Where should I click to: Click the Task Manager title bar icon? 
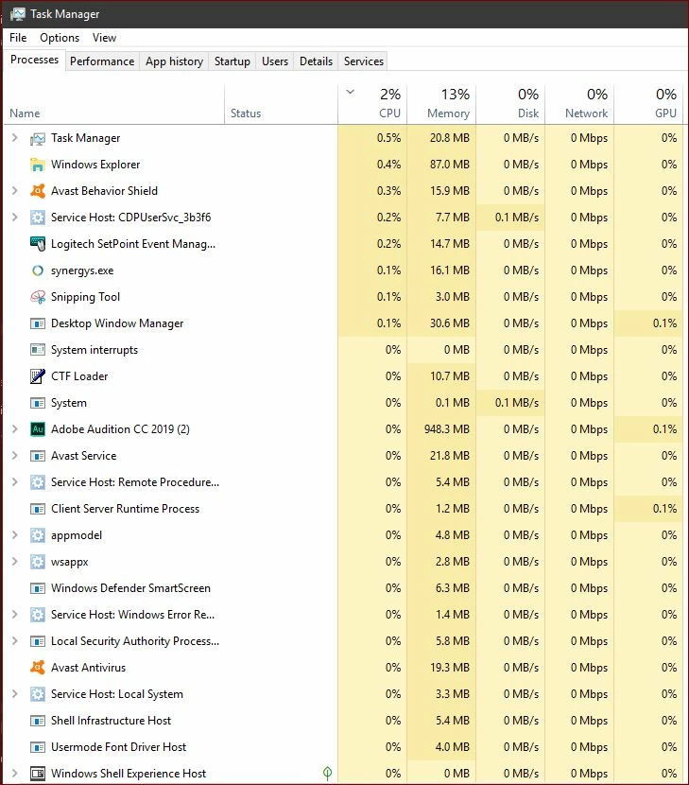point(17,14)
